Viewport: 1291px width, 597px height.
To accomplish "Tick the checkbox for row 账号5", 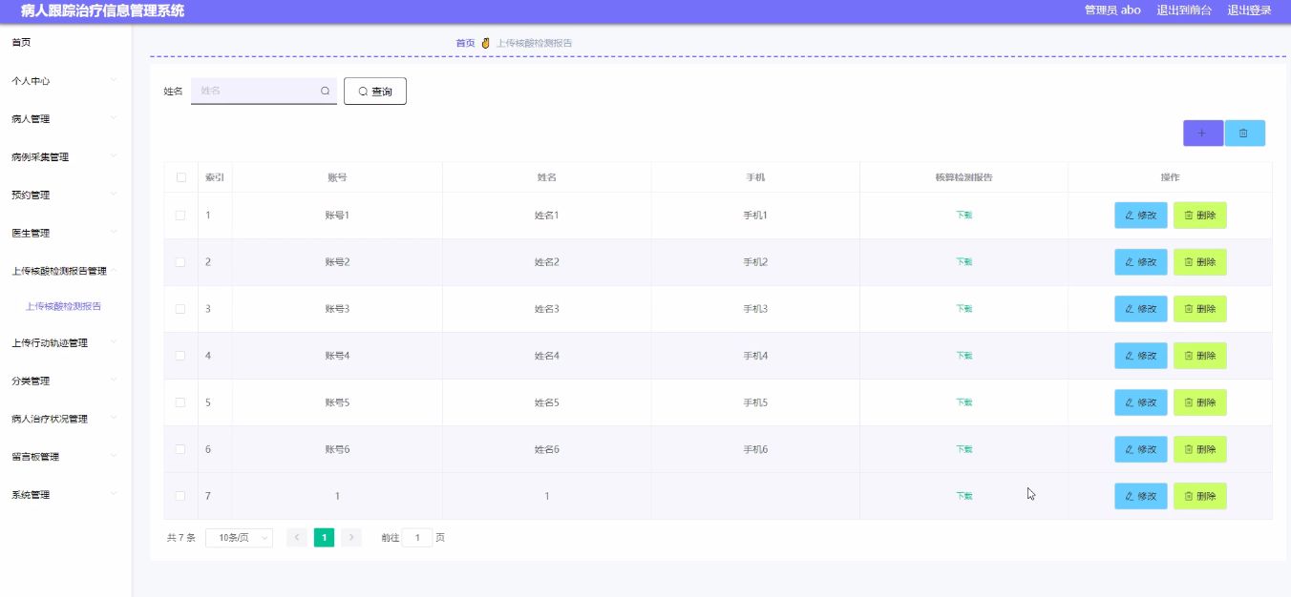I will [x=180, y=402].
